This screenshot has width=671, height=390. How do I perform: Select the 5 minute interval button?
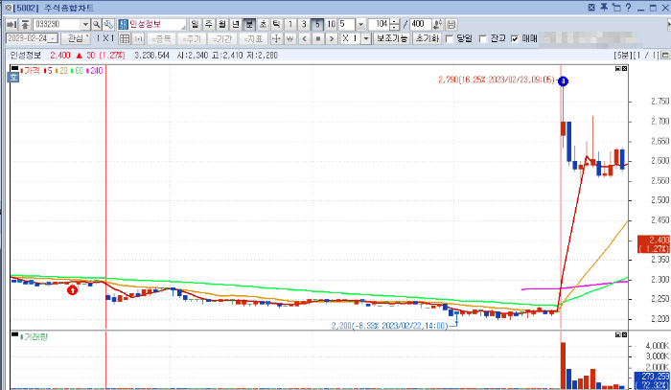(x=317, y=24)
